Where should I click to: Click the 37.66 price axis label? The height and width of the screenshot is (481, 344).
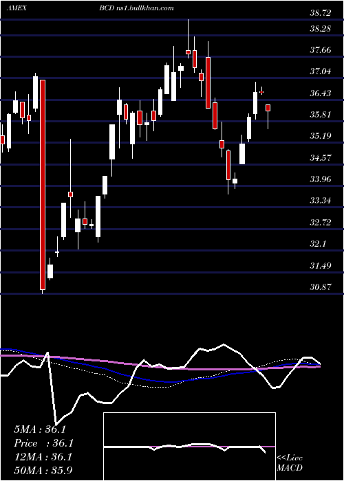click(321, 49)
